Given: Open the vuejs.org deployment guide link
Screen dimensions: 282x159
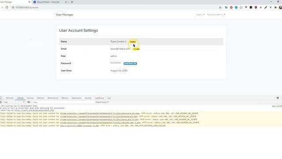Looking at the screenshot, I should (x=34, y=110).
